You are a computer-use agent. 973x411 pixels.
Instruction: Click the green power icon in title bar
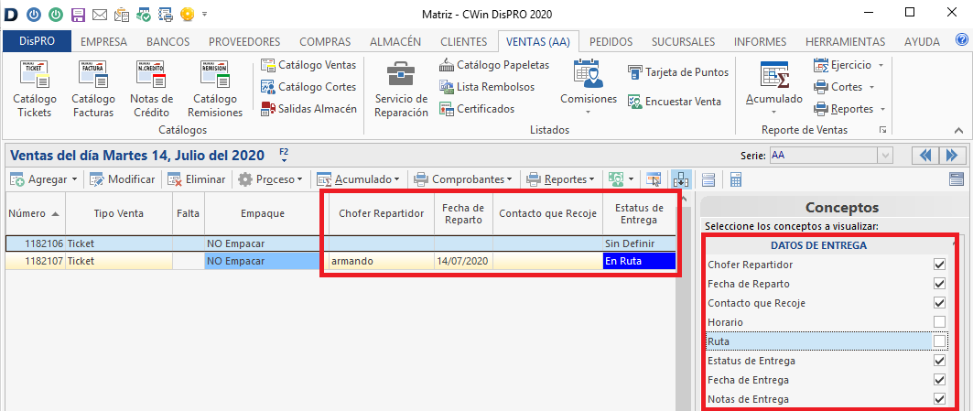pos(56,13)
